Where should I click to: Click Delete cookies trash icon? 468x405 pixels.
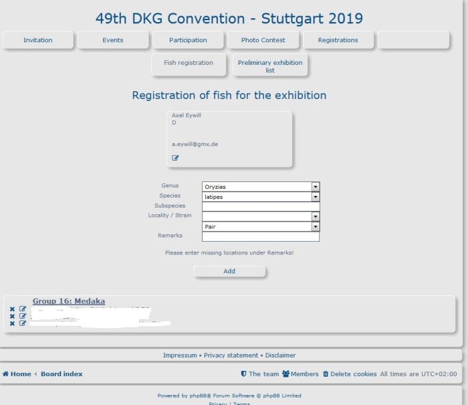pos(326,374)
